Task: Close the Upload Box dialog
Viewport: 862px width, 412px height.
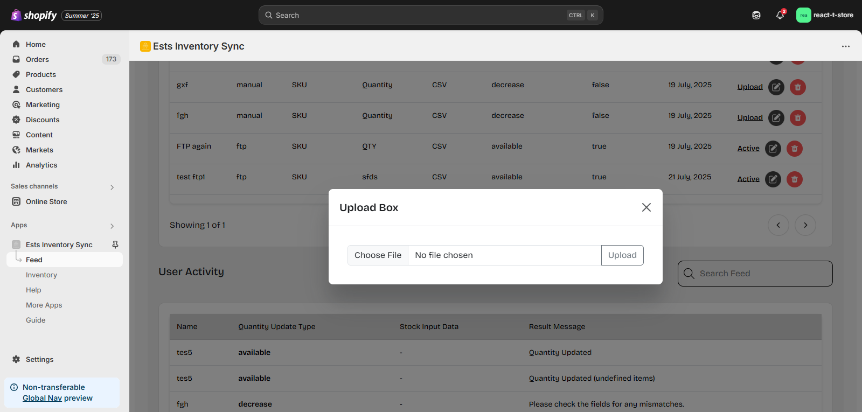Action: (646, 207)
